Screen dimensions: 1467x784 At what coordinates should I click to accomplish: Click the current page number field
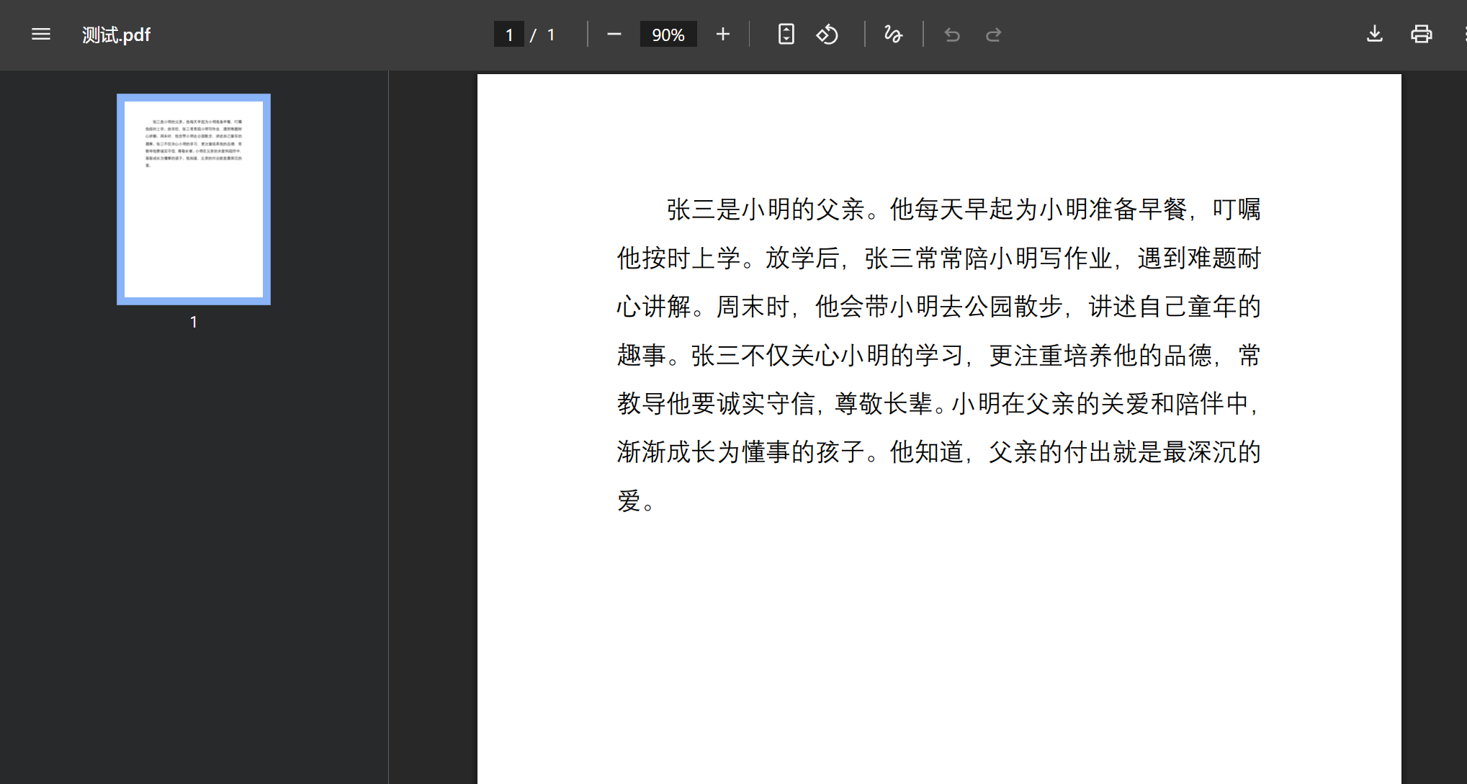click(x=509, y=35)
